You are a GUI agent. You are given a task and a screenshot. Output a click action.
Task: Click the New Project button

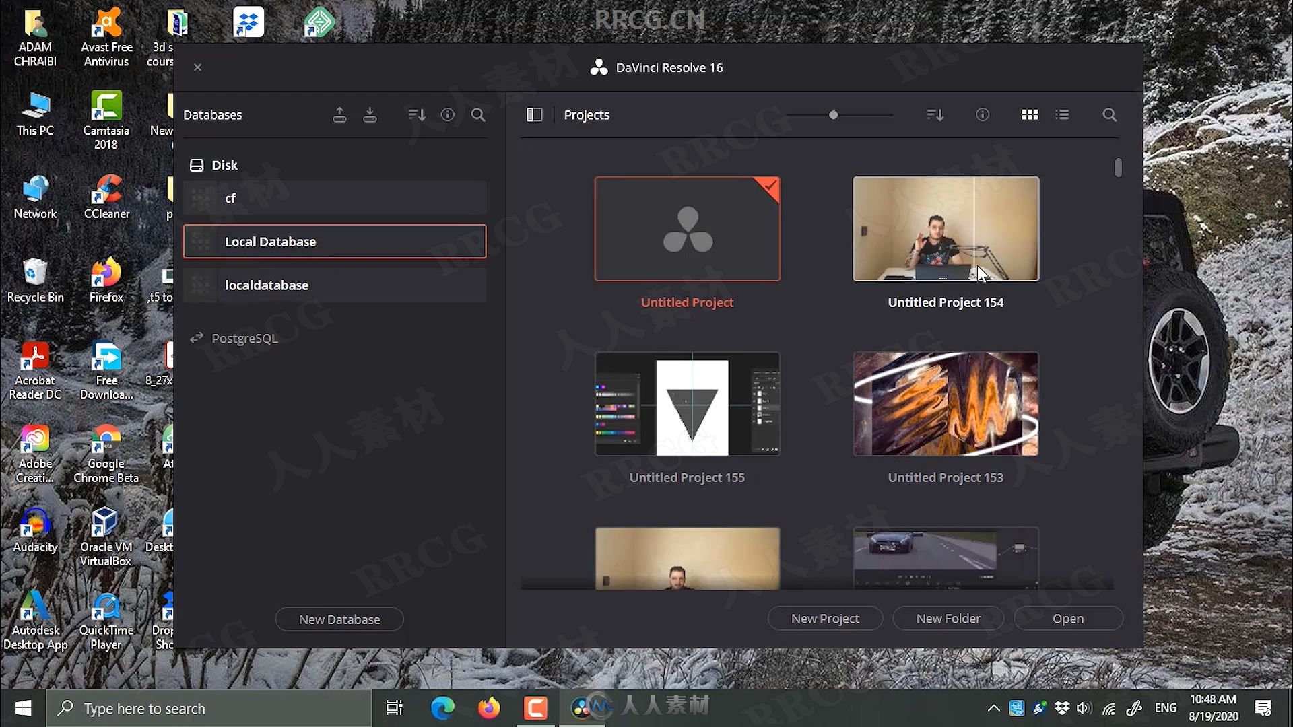pyautogui.click(x=825, y=619)
